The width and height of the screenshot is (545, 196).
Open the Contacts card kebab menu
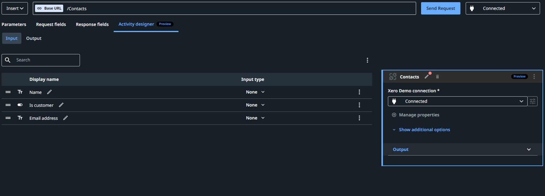534,77
